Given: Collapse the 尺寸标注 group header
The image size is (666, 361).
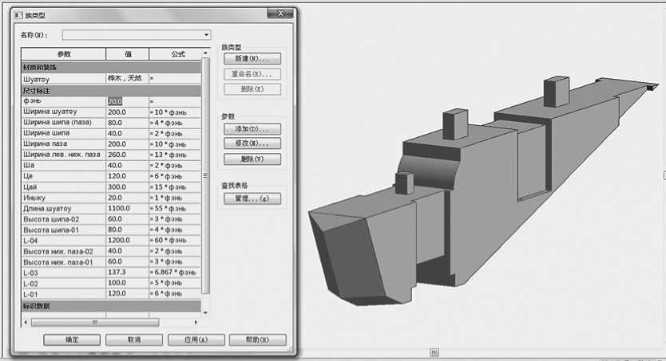Looking at the screenshot, I should pos(111,91).
